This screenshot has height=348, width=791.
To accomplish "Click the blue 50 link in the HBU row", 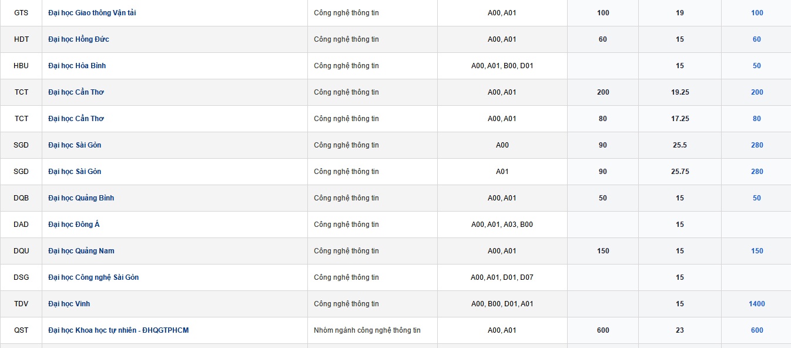I will point(757,66).
